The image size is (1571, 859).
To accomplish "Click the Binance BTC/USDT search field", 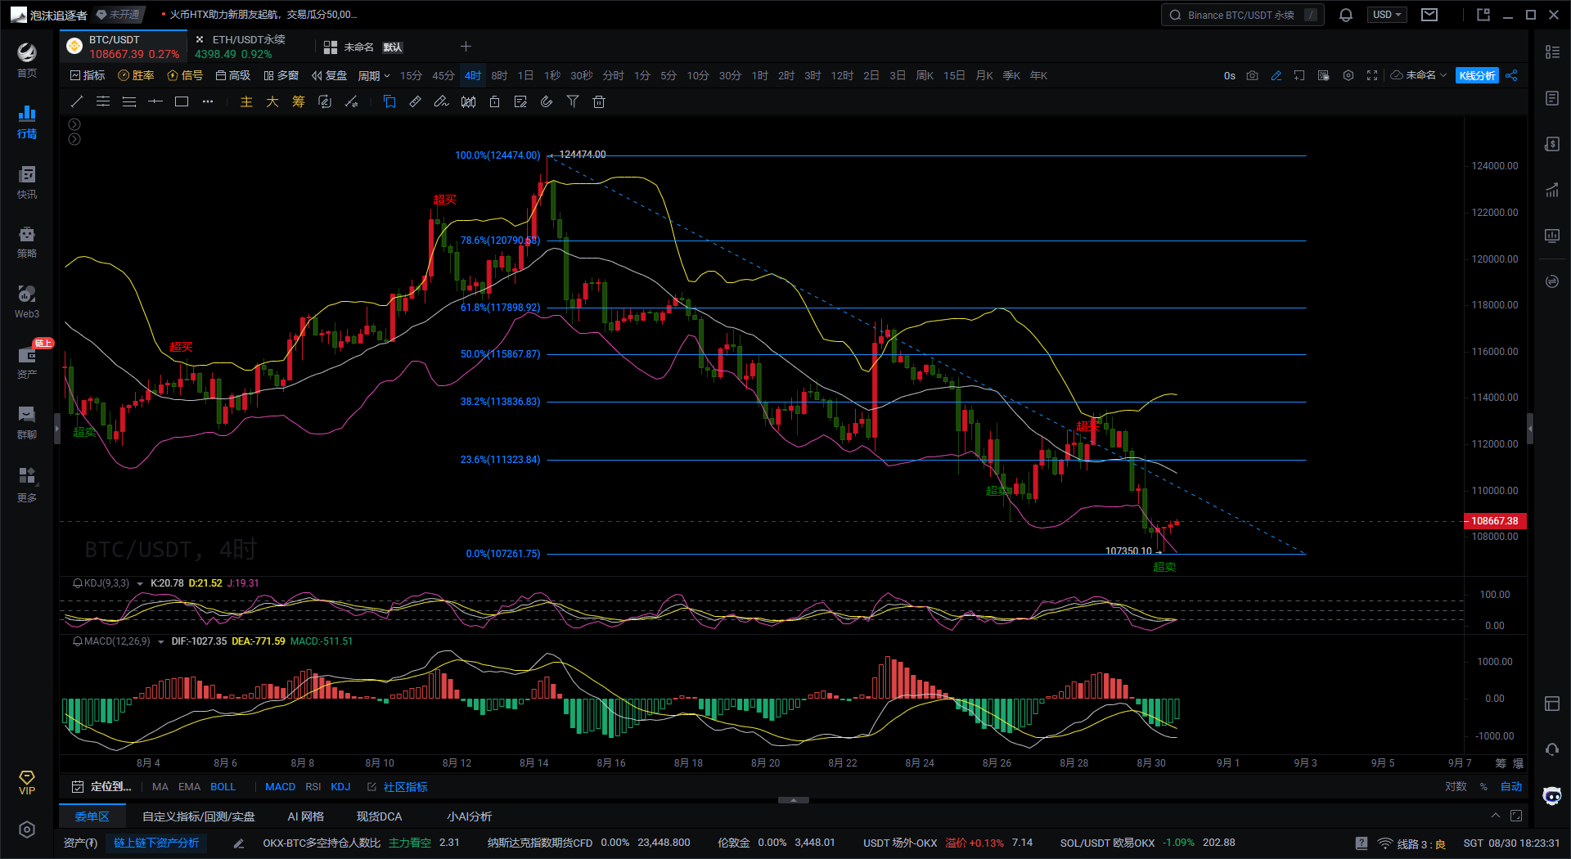I will tap(1240, 15).
